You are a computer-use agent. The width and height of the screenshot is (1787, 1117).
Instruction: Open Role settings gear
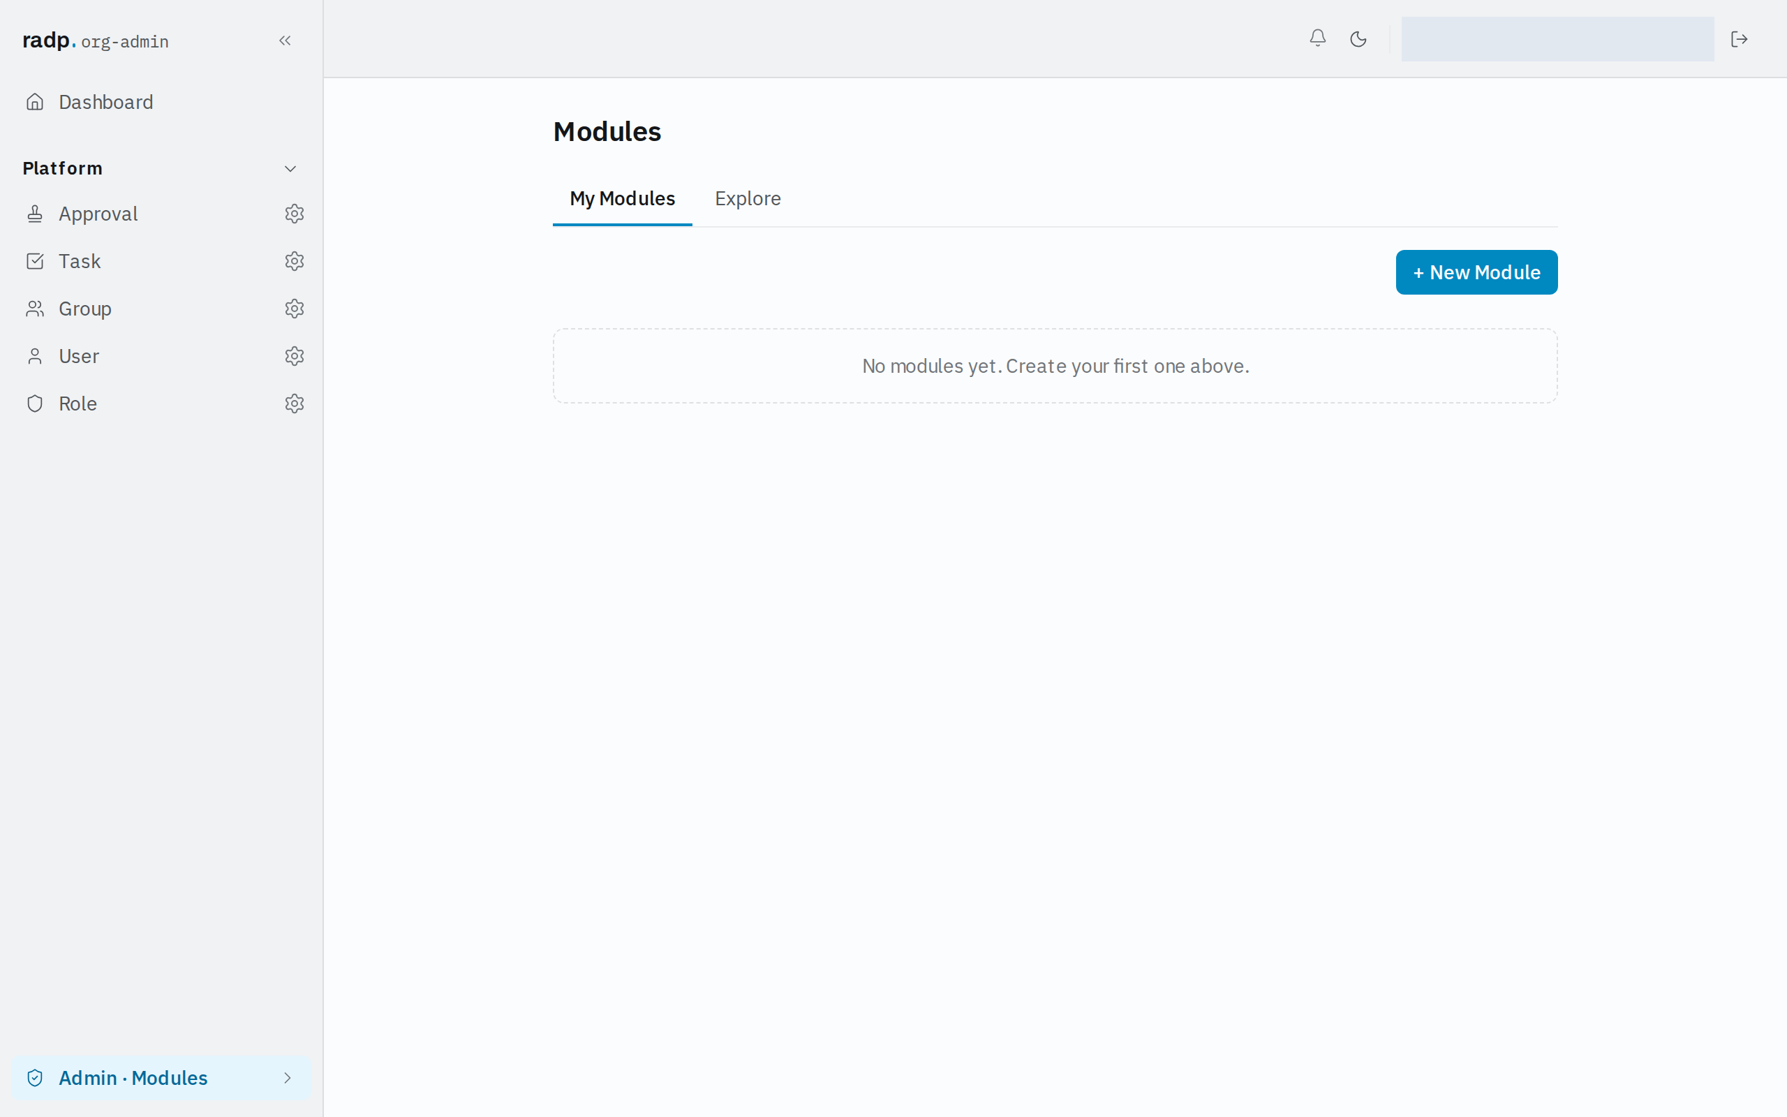(x=295, y=404)
